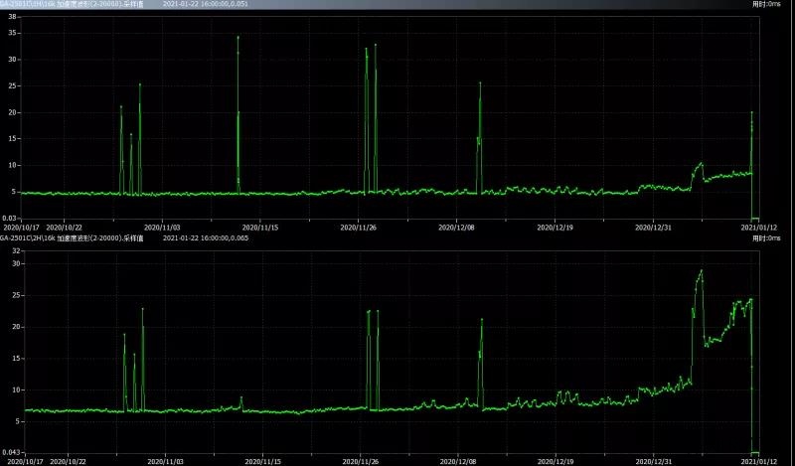Viewport: 795px width, 466px height.
Task: Click the tallest spike tip in top chart
Action: 238,37
